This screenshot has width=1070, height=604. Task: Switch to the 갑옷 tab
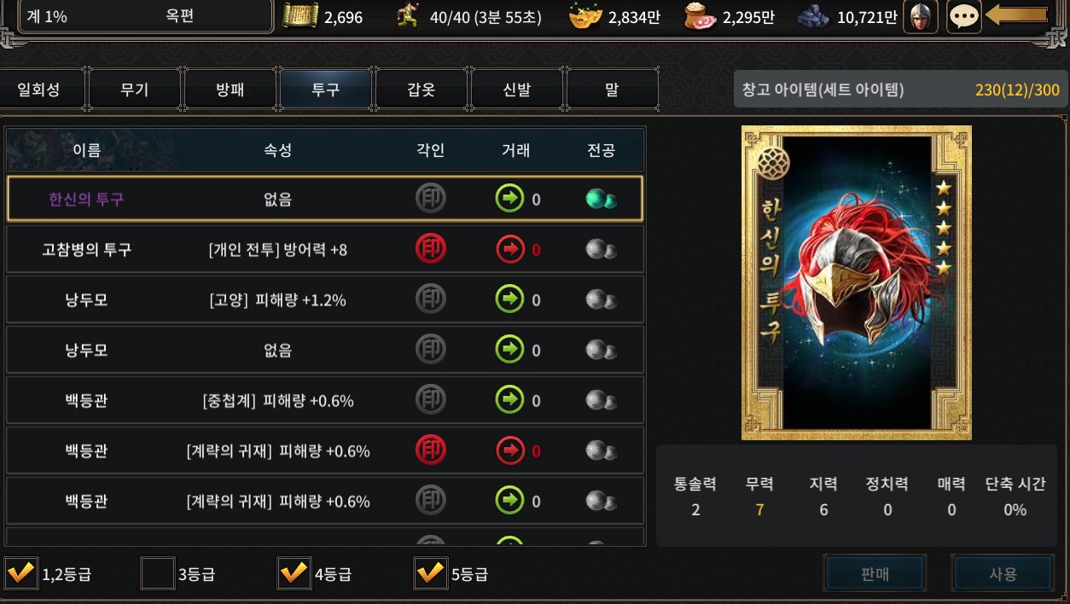(422, 90)
